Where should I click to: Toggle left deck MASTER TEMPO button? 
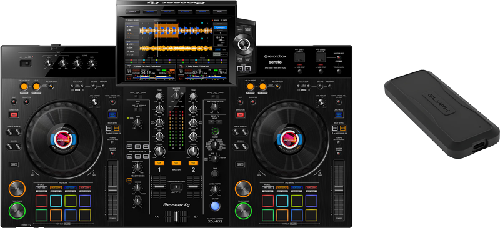pyautogui.click(x=112, y=154)
